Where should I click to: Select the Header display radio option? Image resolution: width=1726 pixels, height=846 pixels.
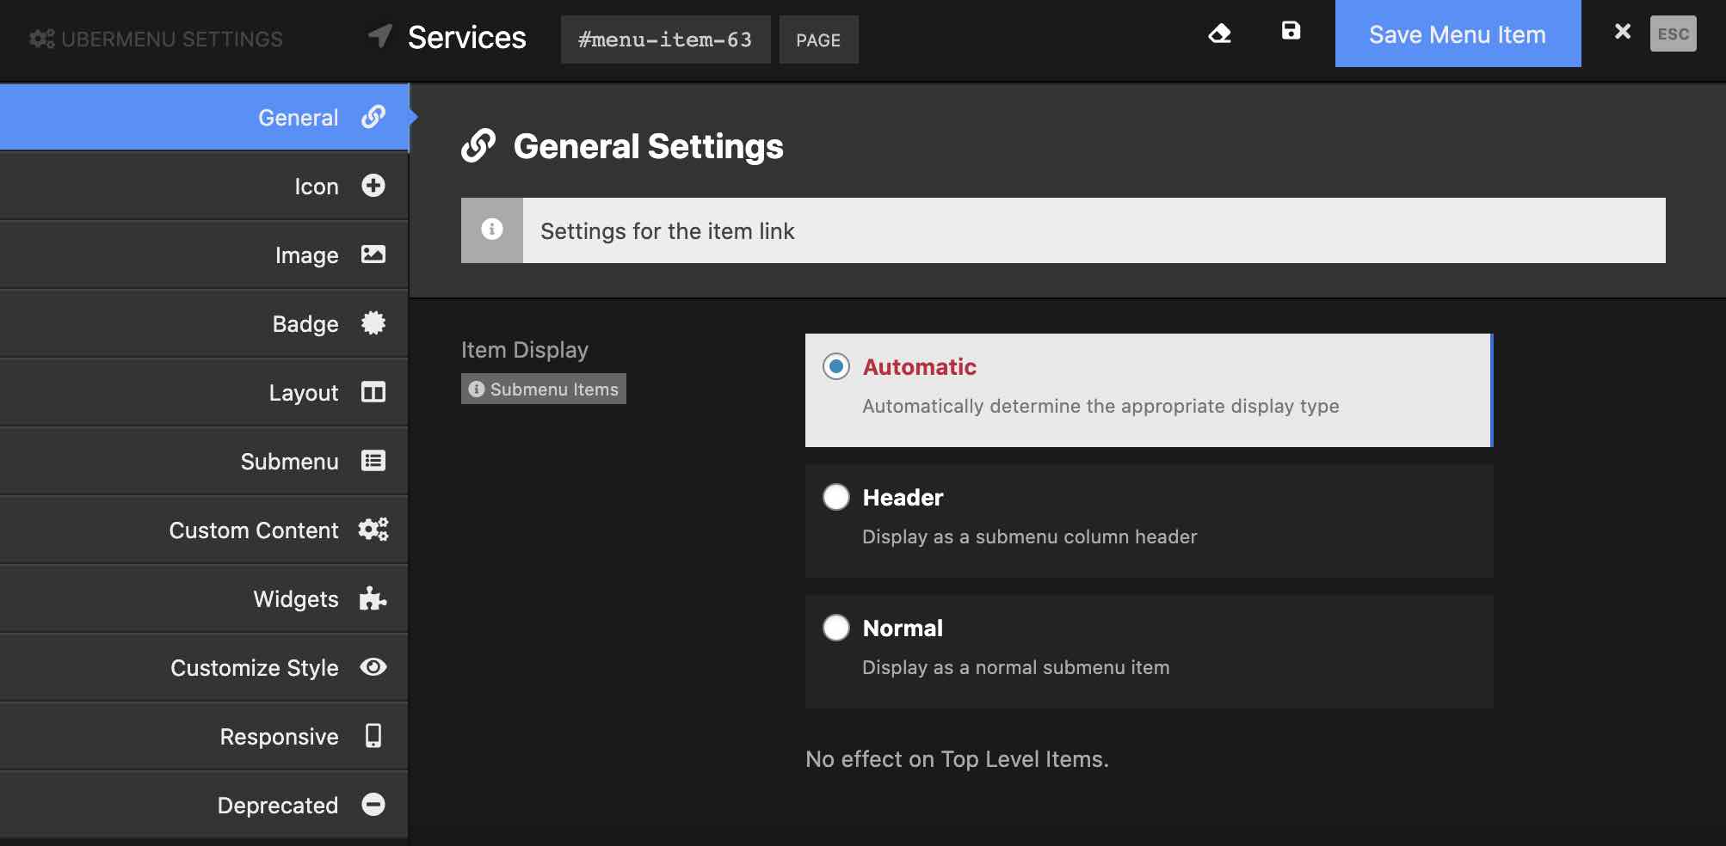[x=835, y=498]
